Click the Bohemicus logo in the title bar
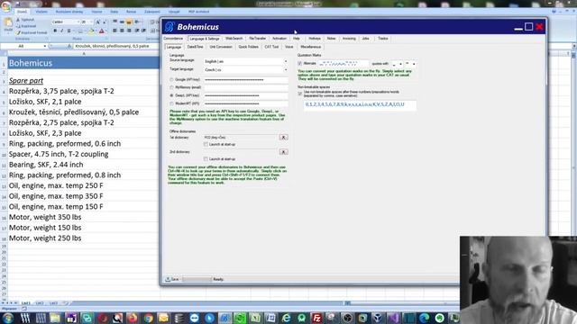577x324 pixels. pyautogui.click(x=169, y=26)
